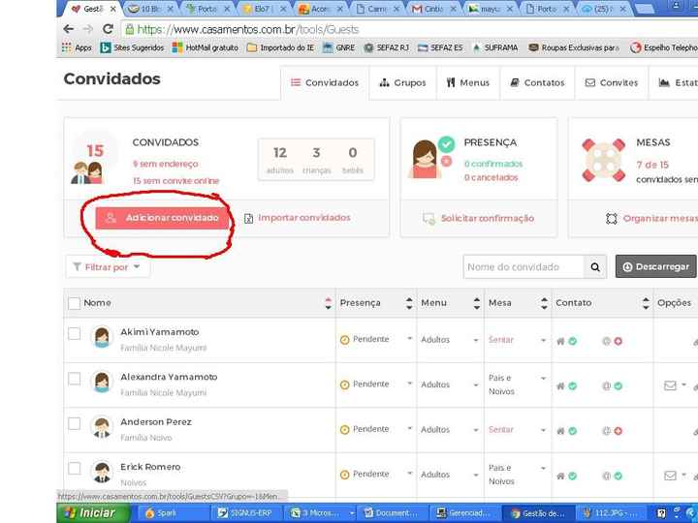The width and height of the screenshot is (698, 523).
Task: Click Akimi Yamamoto's address house icon
Action: point(561,341)
